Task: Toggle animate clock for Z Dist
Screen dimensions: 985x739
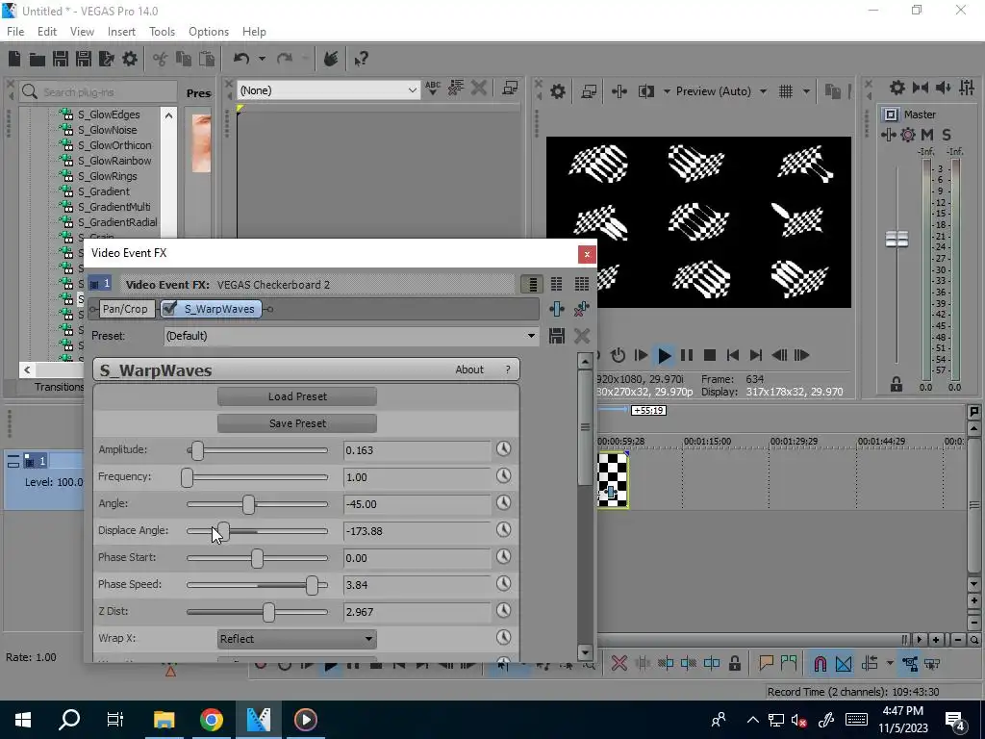Action: tap(503, 610)
